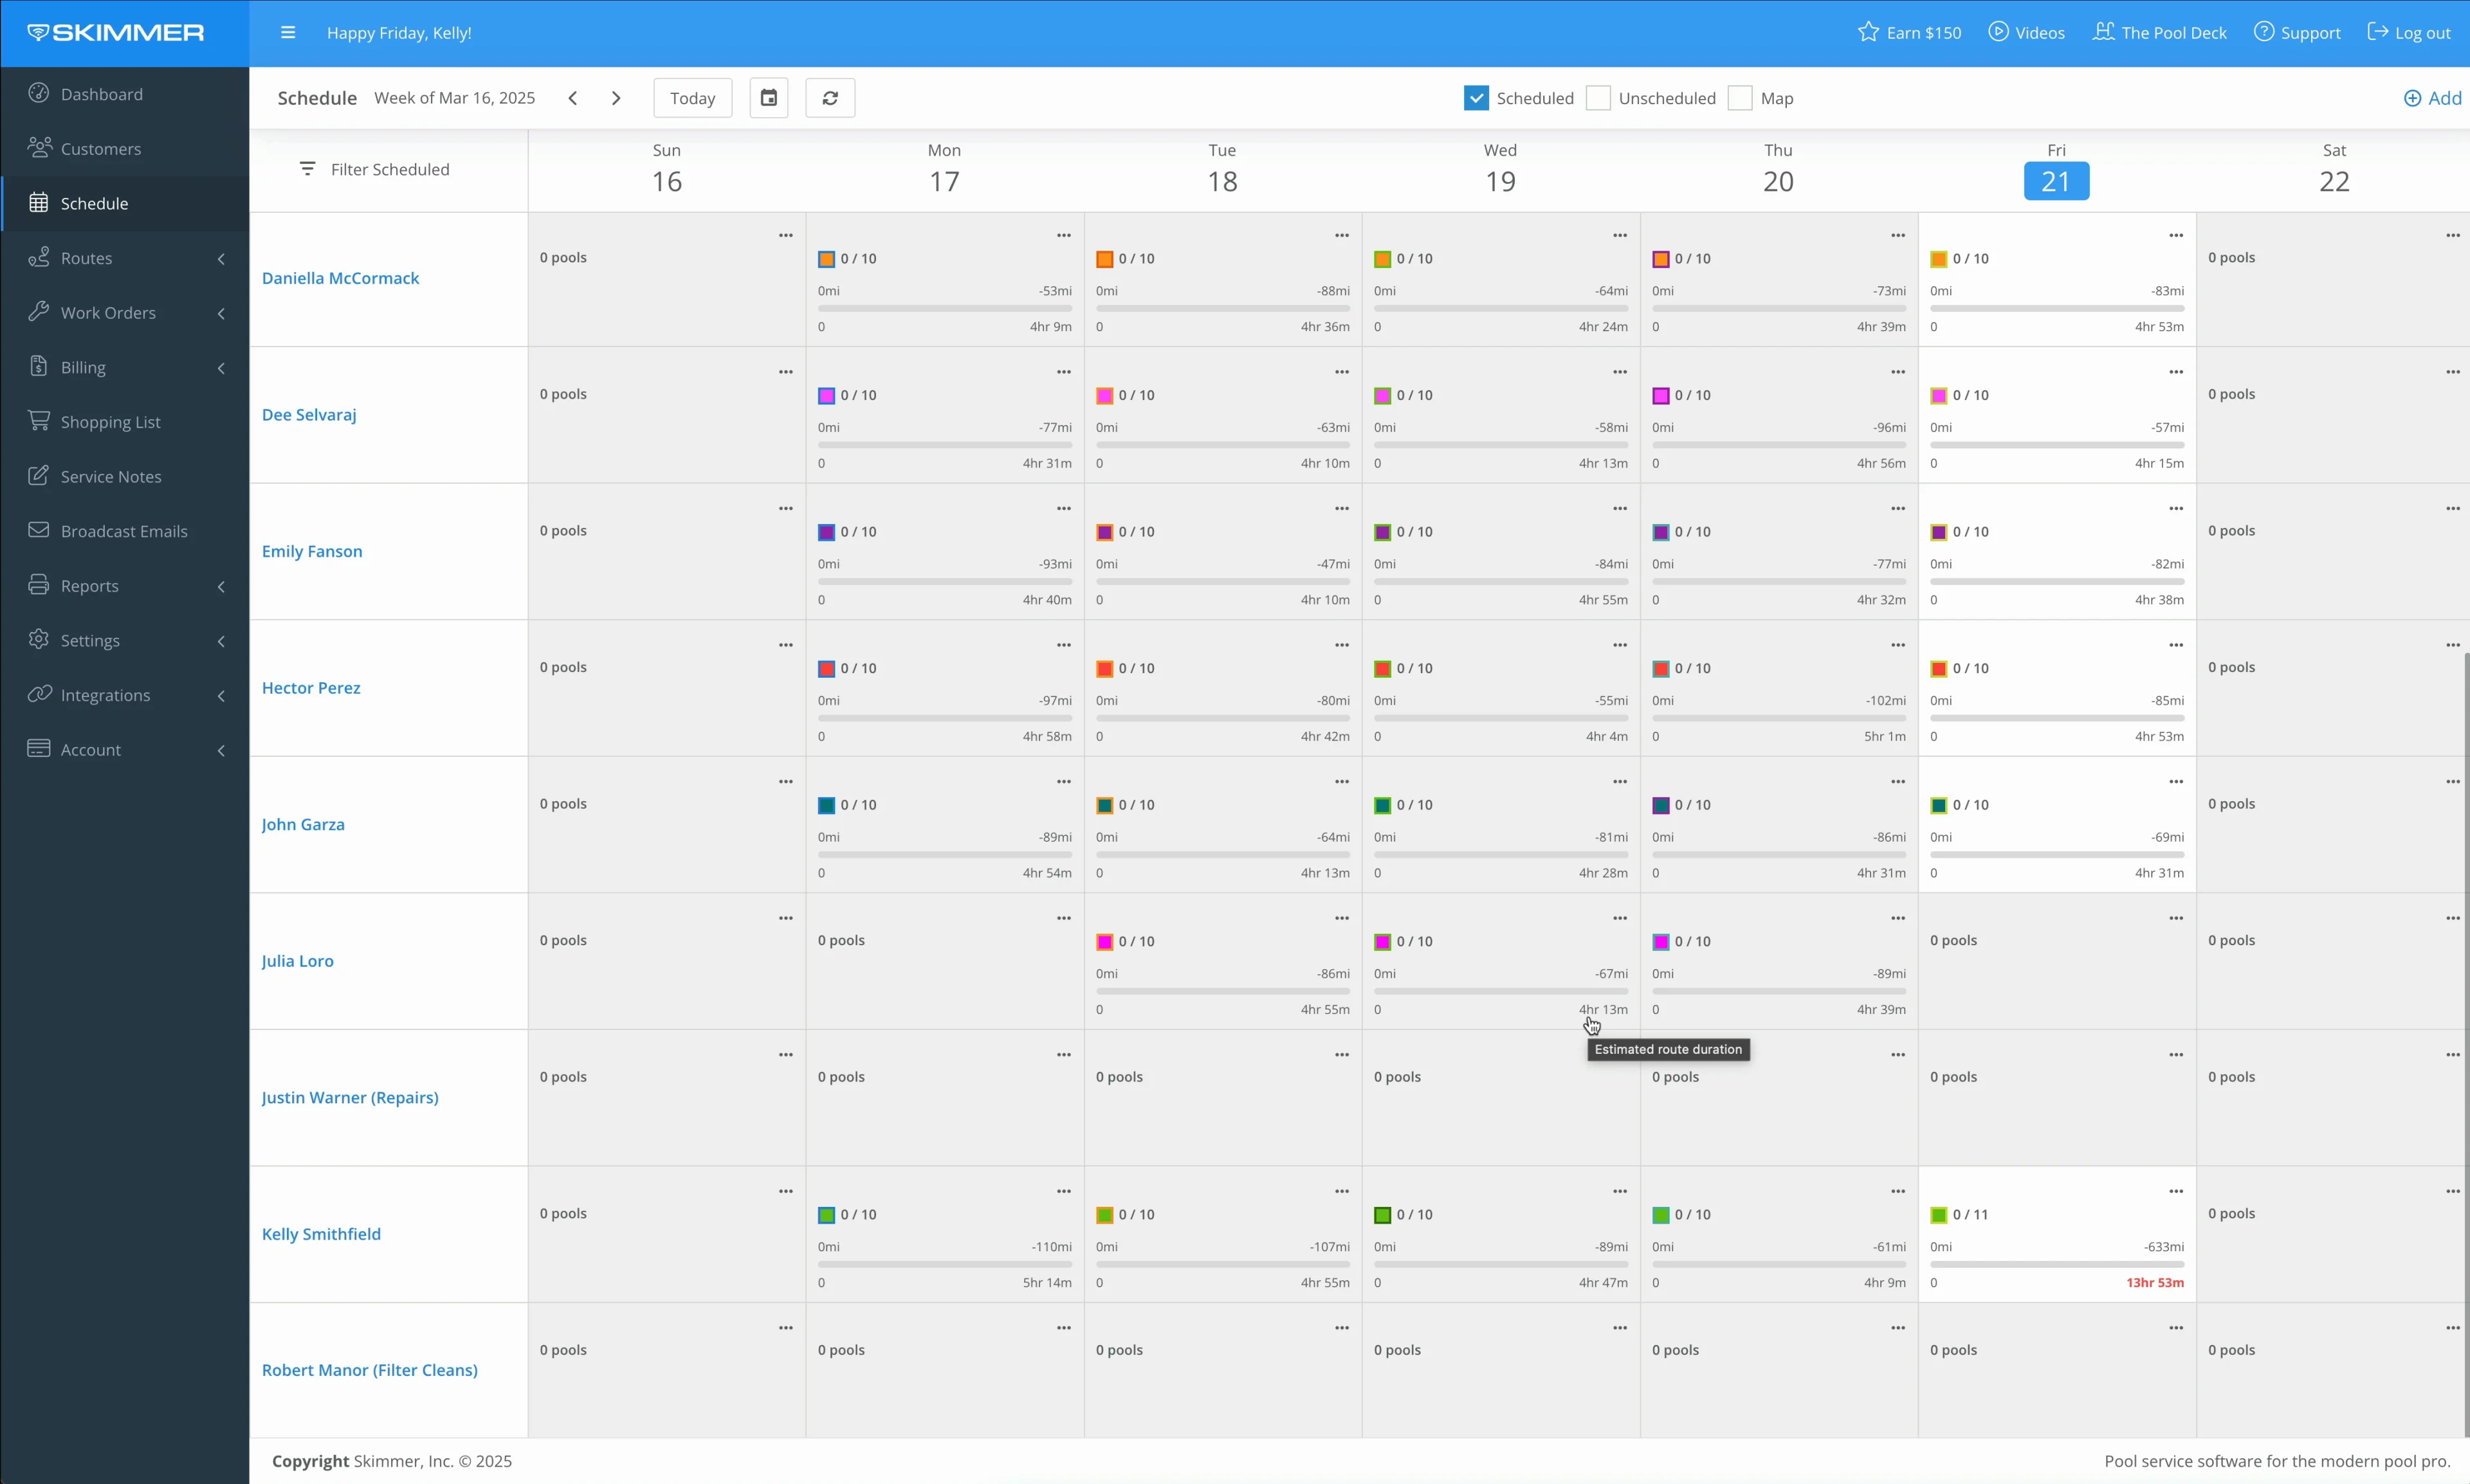Toggle the hamburger sidebar menu icon
2470x1484 pixels.
288,33
